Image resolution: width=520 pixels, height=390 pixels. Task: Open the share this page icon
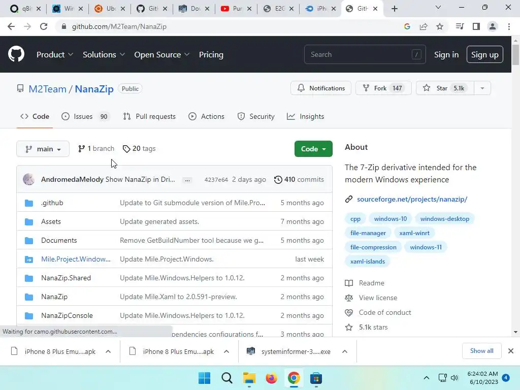pyautogui.click(x=424, y=26)
